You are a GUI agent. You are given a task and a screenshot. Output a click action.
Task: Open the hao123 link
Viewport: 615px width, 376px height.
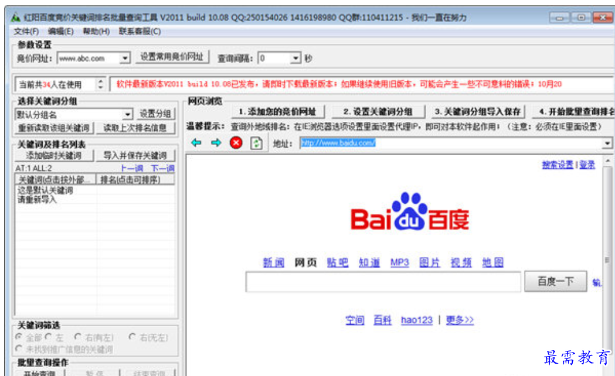tap(416, 320)
